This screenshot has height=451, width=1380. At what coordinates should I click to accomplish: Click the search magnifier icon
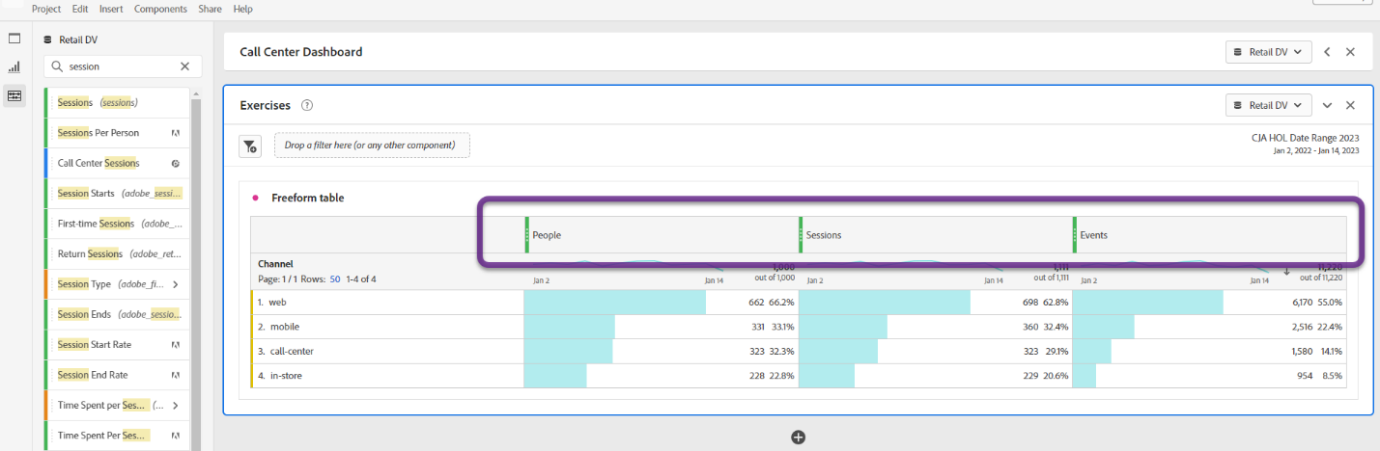[x=57, y=66]
